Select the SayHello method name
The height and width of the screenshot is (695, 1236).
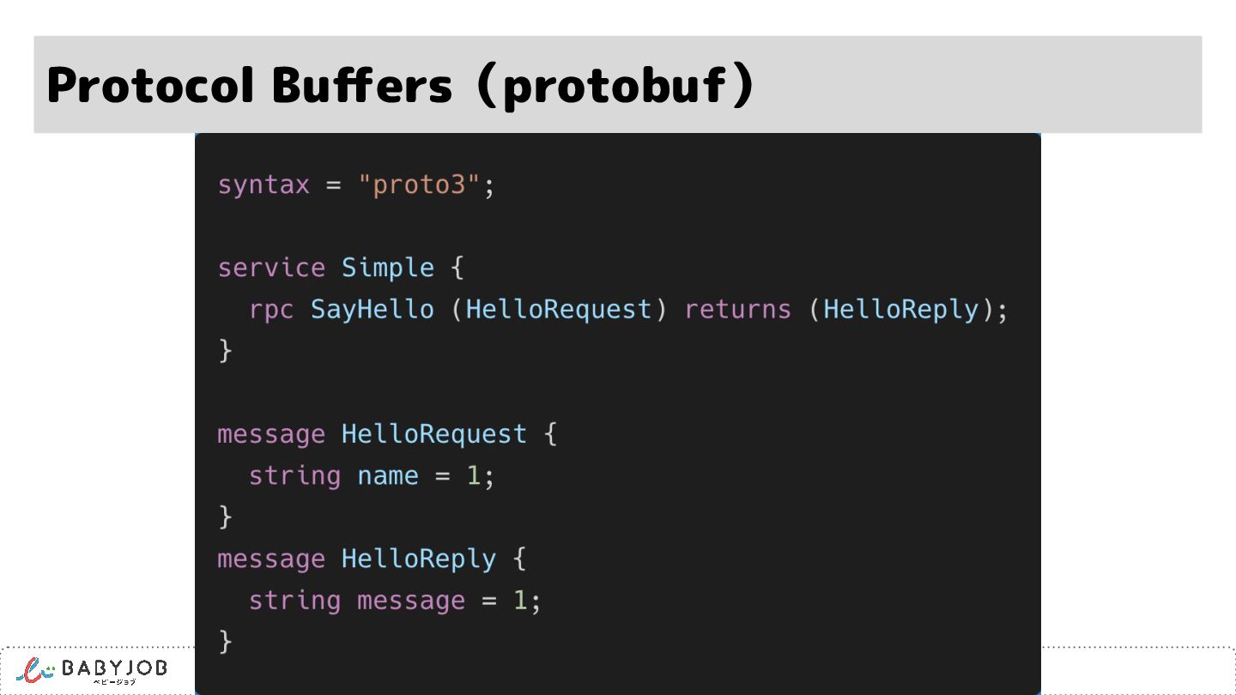tap(373, 309)
